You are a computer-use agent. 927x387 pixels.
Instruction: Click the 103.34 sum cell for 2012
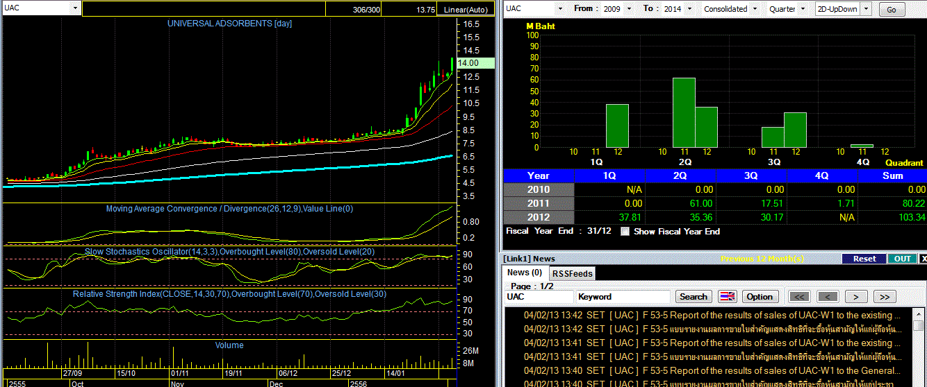pos(892,217)
